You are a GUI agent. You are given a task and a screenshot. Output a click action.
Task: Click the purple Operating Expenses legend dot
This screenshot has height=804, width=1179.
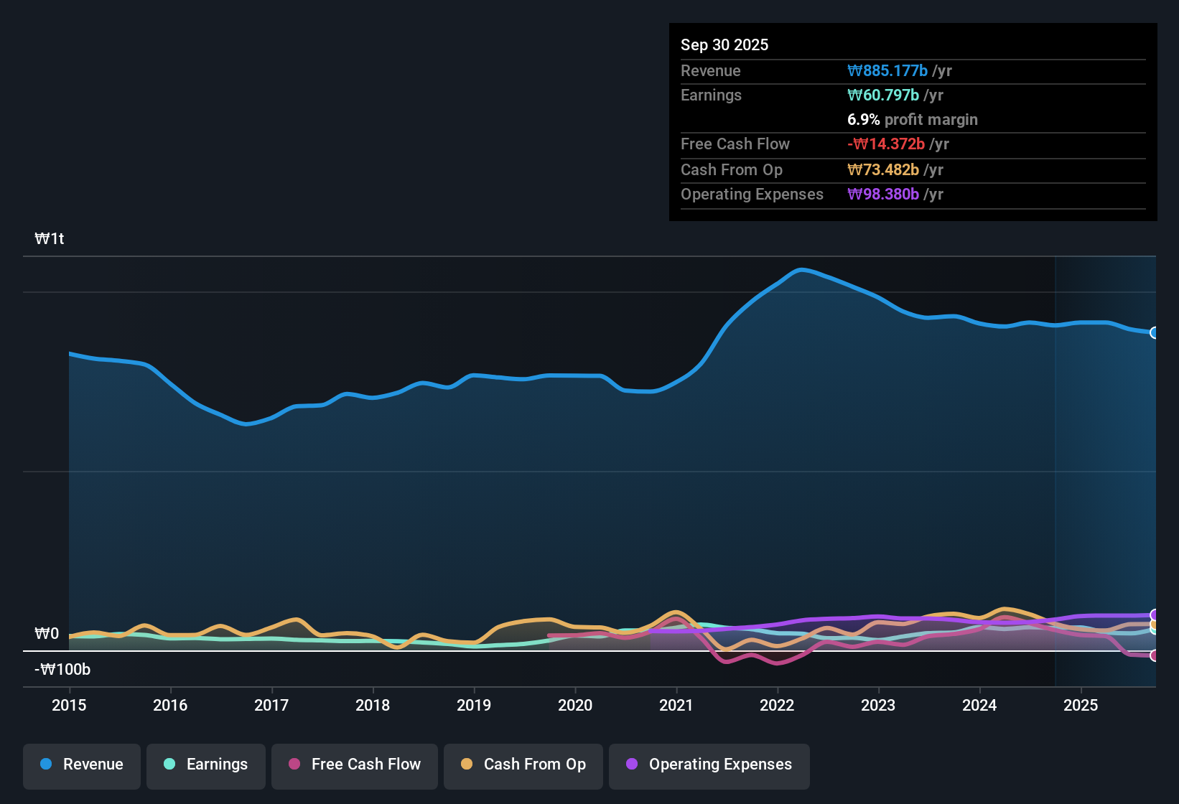[x=632, y=765]
